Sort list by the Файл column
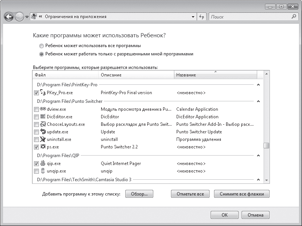Viewport: 302px width, 226px height. pyautogui.click(x=65, y=75)
